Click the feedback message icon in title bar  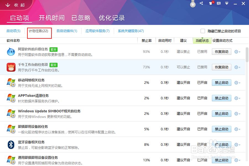(219, 3)
